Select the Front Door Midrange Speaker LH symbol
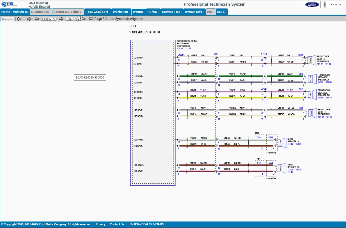 tap(312, 79)
